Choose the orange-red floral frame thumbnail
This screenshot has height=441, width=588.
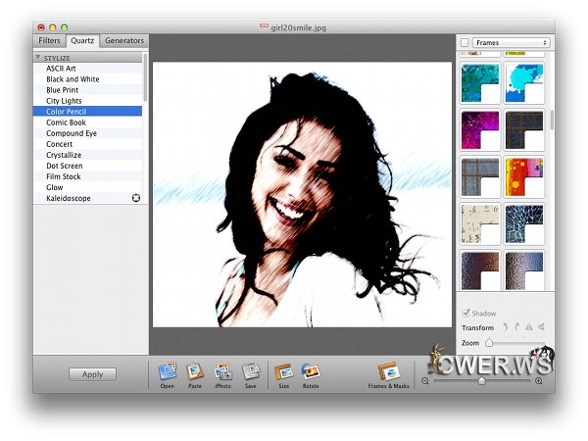click(524, 176)
